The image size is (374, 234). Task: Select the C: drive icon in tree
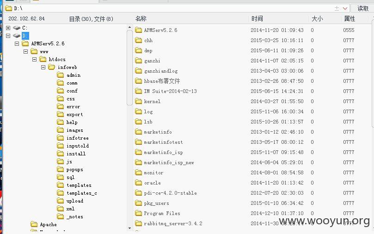pos(17,28)
